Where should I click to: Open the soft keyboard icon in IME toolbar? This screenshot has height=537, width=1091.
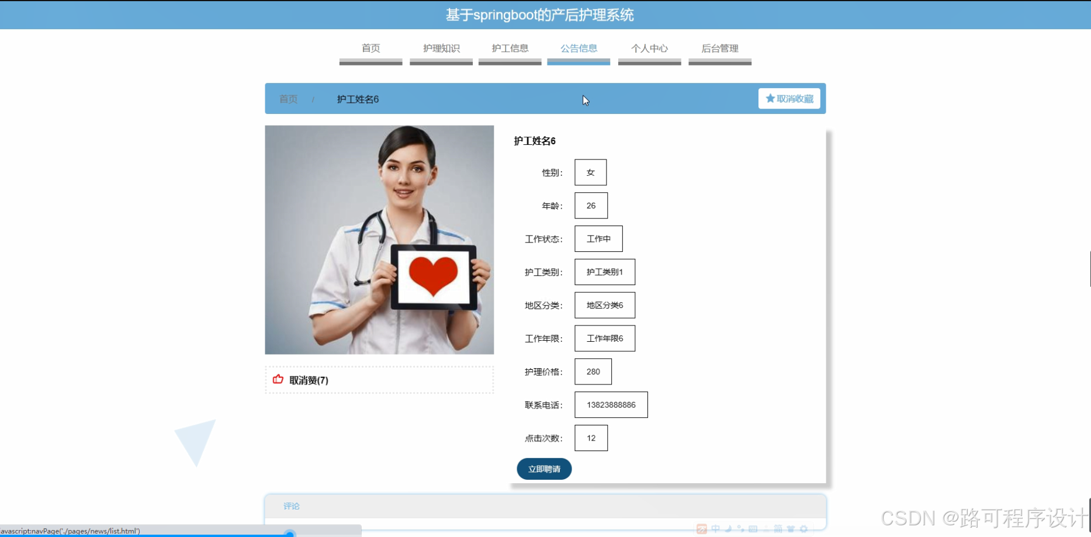[x=753, y=529]
